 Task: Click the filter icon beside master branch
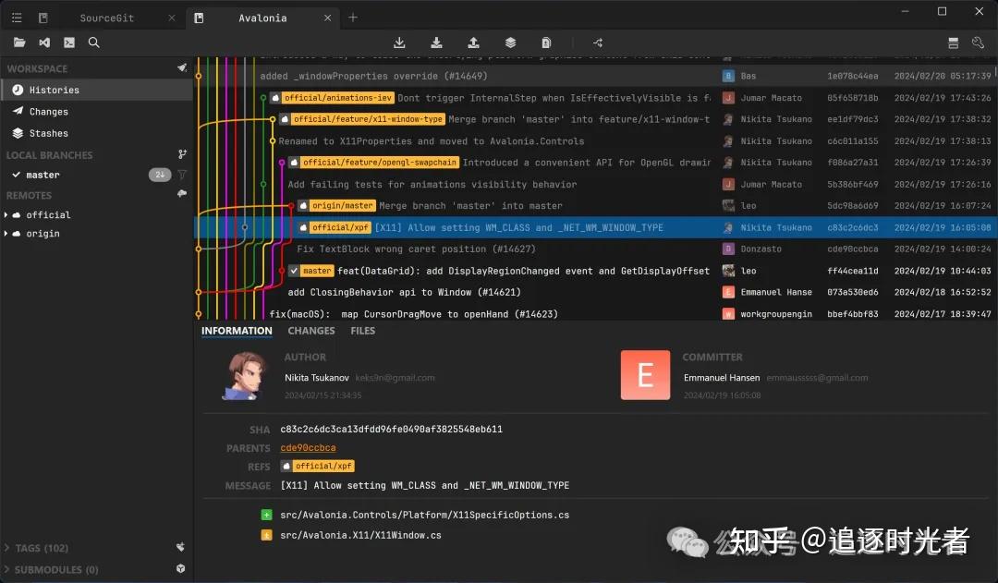[182, 175]
